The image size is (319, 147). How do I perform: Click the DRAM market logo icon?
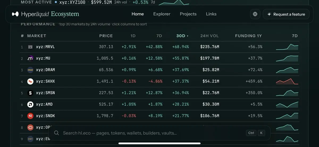(30, 70)
